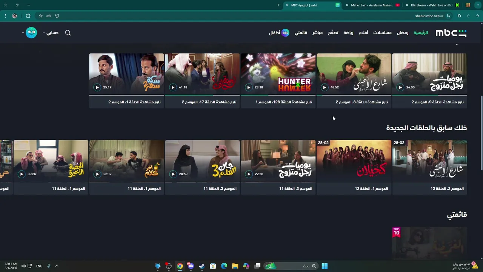Image resolution: width=483 pixels, height=272 pixels.
Task: Open site information tune icon
Action: click(x=448, y=16)
